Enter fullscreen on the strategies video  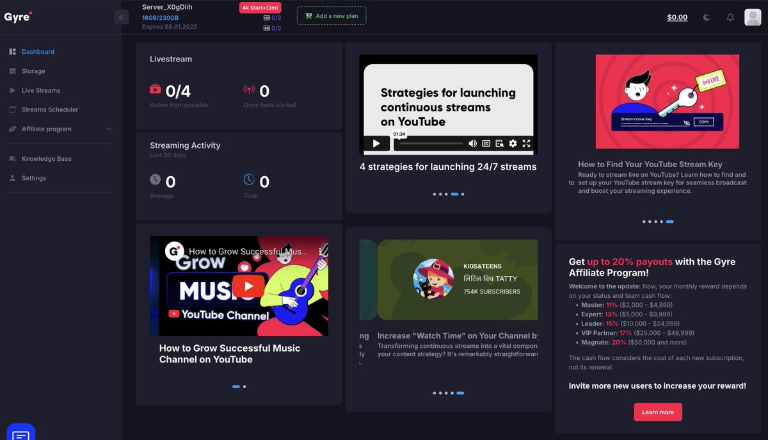coord(526,143)
